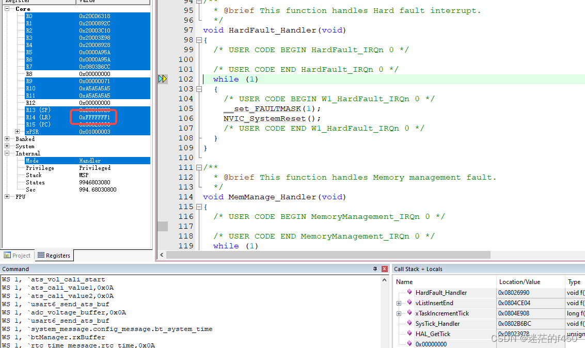Viewport: 585px width, 348px height.
Task: Collapse the HardFault_Handler code fold at line 98
Action: [199, 39]
